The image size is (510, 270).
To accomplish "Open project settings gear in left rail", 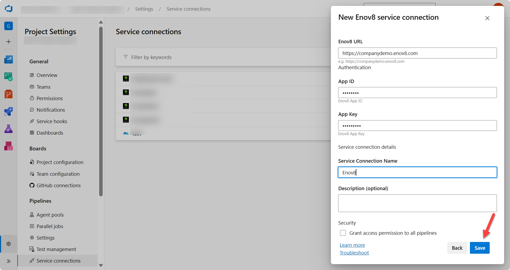I will [x=9, y=244].
